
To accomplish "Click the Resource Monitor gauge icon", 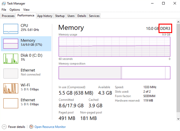I will 31,127.
